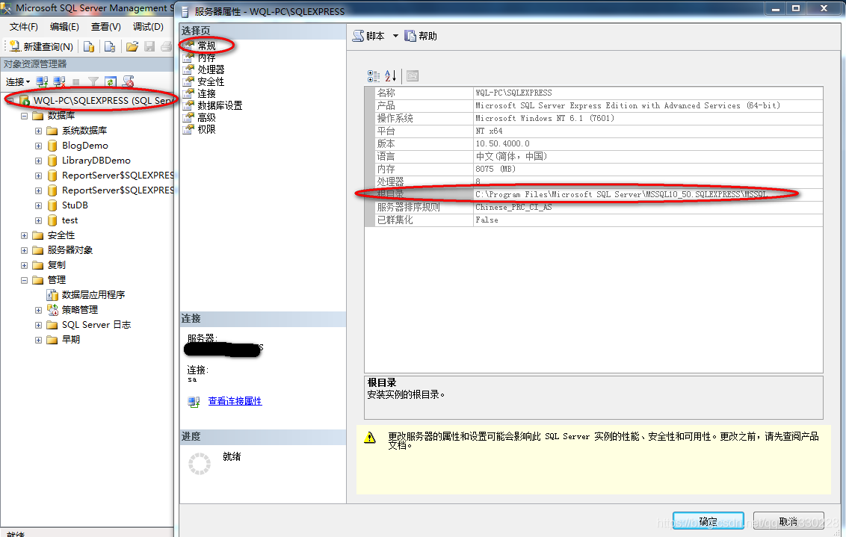The height and width of the screenshot is (537, 846).
Task: Click the grayed-out save disk icon
Action: 149,47
